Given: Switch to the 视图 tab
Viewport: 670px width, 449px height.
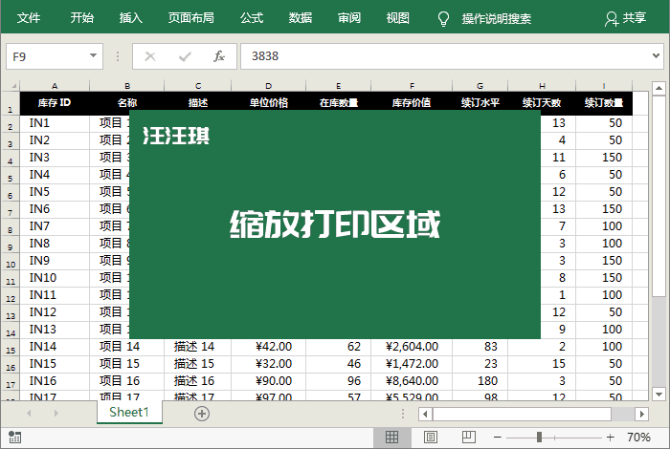Looking at the screenshot, I should tap(398, 18).
